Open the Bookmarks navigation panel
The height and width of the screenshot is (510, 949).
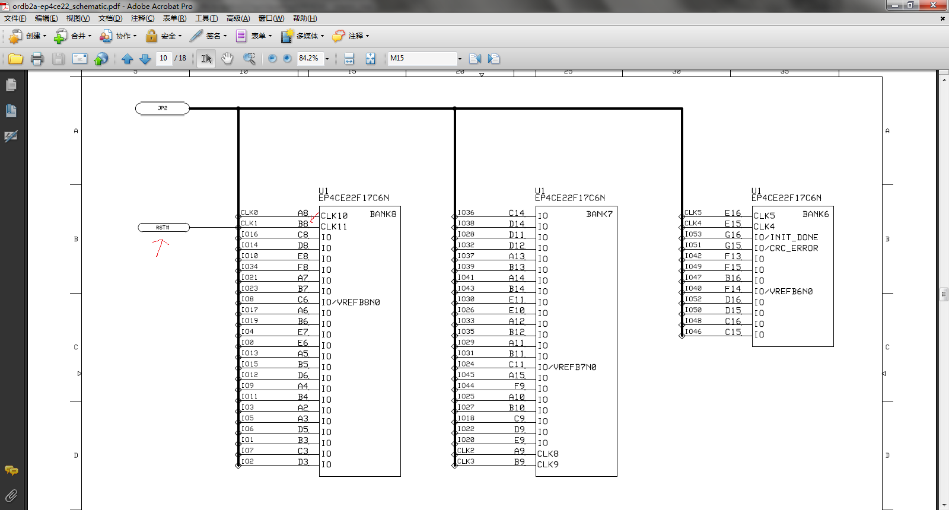(11, 110)
